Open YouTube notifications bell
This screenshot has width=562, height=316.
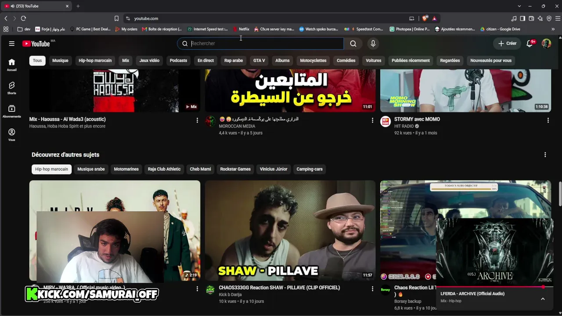coord(530,43)
